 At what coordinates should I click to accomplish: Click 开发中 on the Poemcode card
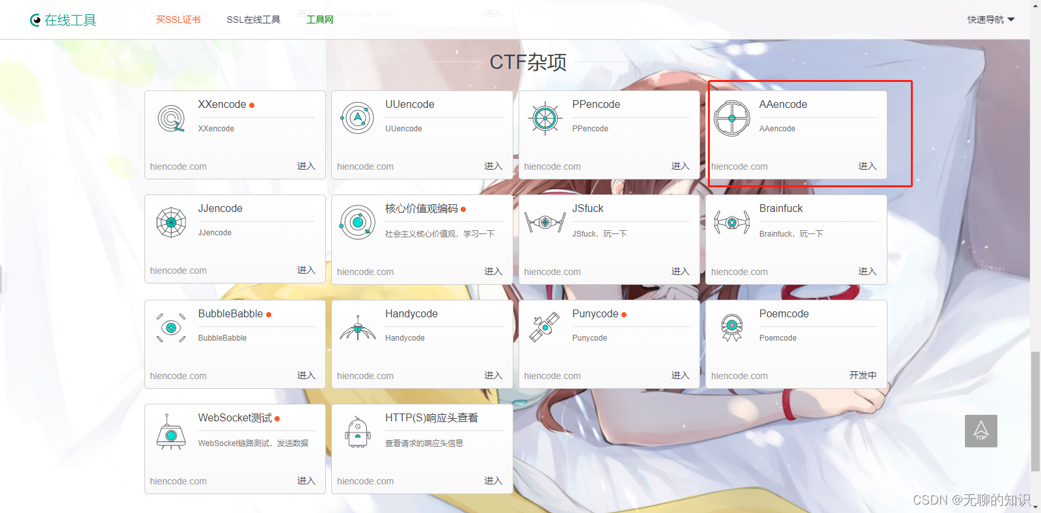point(863,375)
